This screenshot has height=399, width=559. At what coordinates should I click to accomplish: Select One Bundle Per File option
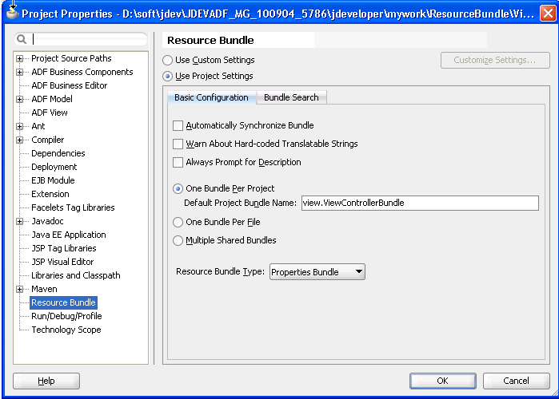[x=178, y=223]
